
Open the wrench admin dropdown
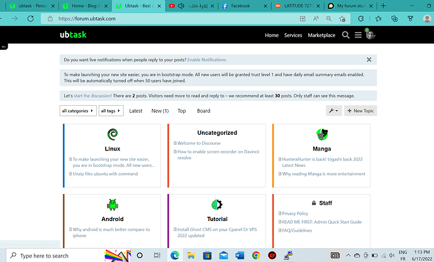pyautogui.click(x=334, y=111)
